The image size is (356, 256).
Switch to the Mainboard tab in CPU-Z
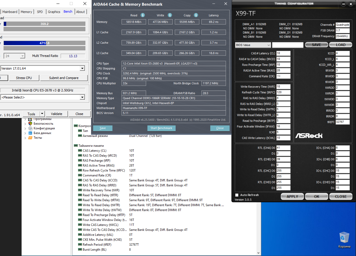coord(10,12)
